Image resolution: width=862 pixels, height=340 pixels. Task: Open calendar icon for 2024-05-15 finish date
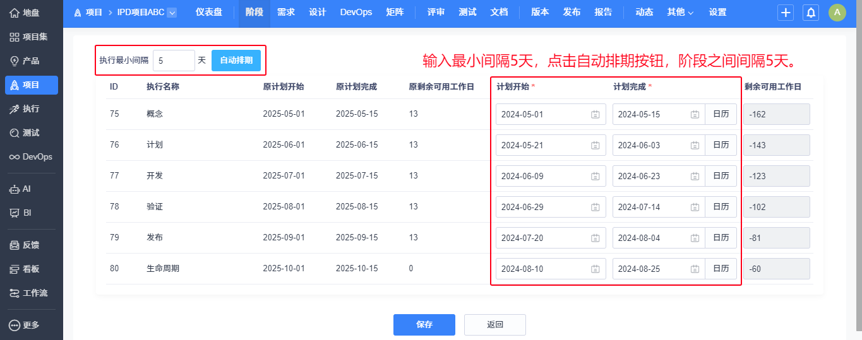[695, 114]
